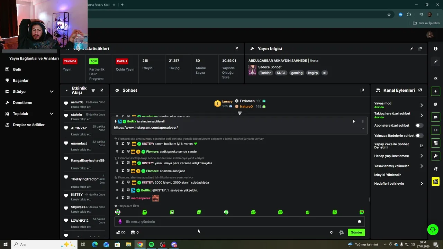The image size is (443, 249).
Task: Open the instagram.com/apocalpser link
Action: tap(146, 128)
